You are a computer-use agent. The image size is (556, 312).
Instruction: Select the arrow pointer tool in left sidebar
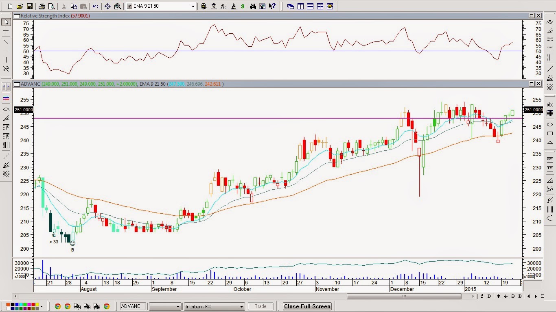click(x=6, y=22)
